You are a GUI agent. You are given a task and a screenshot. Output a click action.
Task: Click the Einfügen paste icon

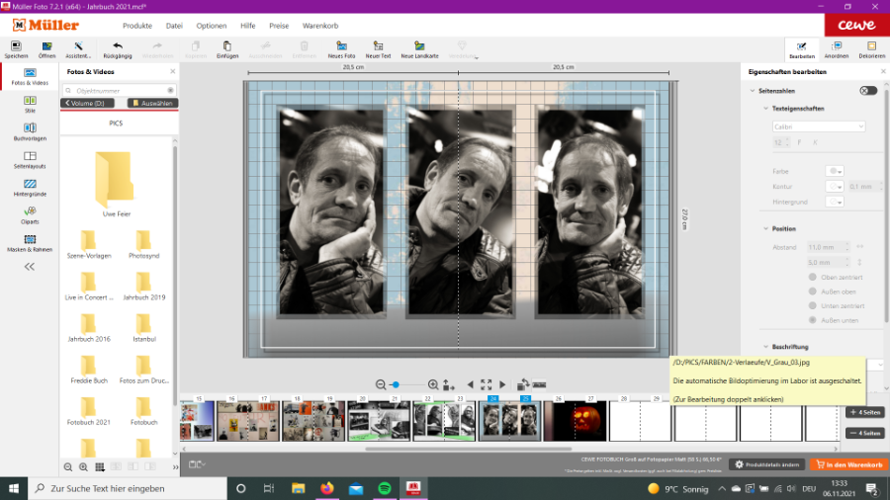[x=227, y=46]
